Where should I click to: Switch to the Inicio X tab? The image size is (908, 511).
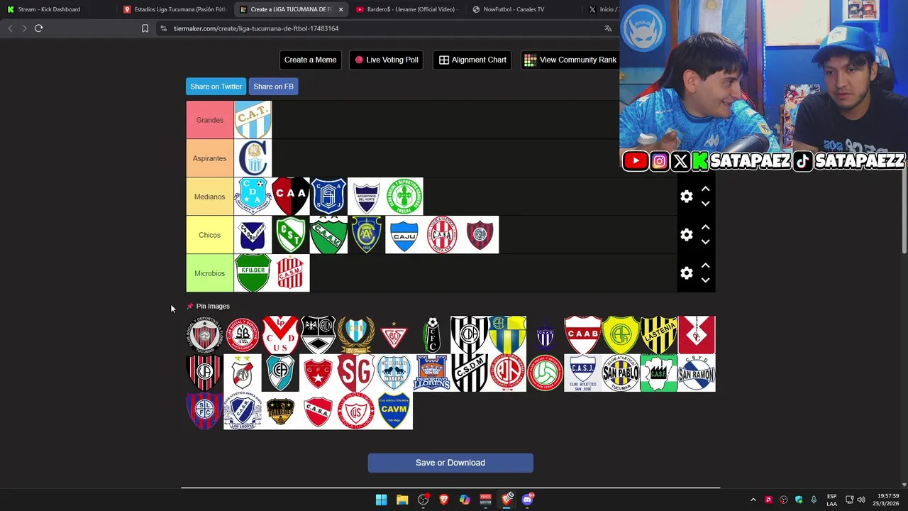tap(602, 9)
